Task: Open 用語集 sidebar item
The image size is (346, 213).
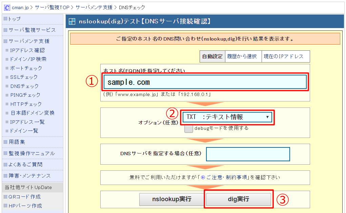Action: click(x=17, y=142)
